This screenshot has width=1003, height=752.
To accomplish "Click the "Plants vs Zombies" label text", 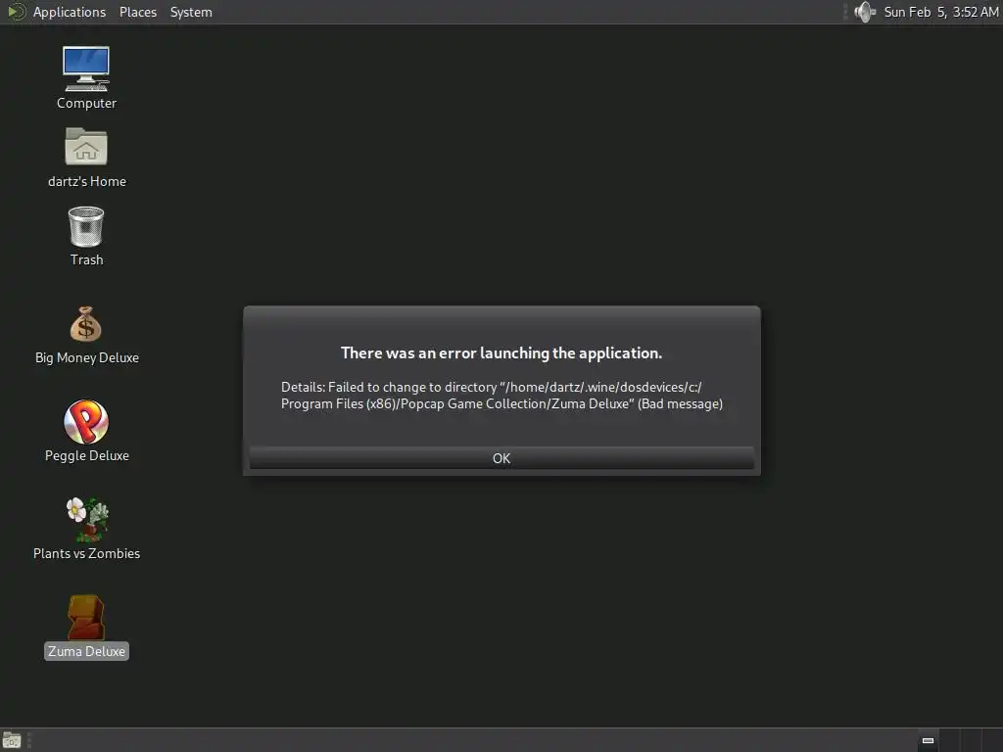I will pos(87,553).
